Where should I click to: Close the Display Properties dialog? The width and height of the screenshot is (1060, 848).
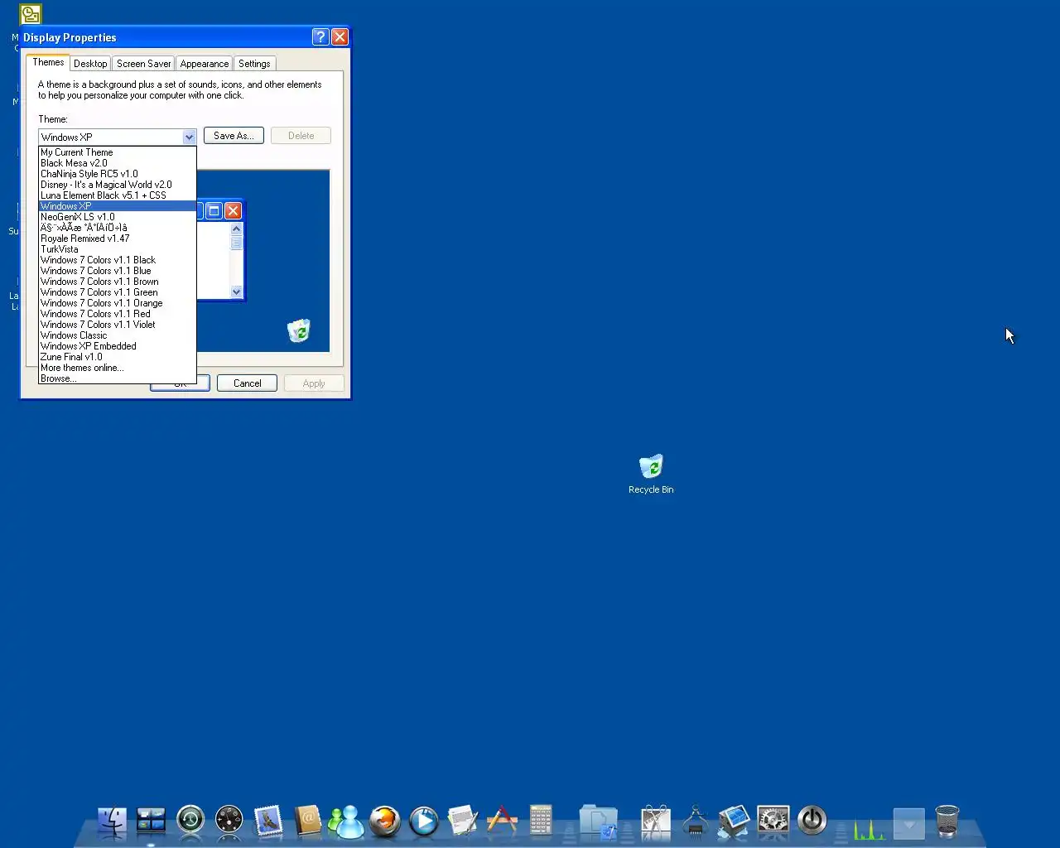pos(340,37)
